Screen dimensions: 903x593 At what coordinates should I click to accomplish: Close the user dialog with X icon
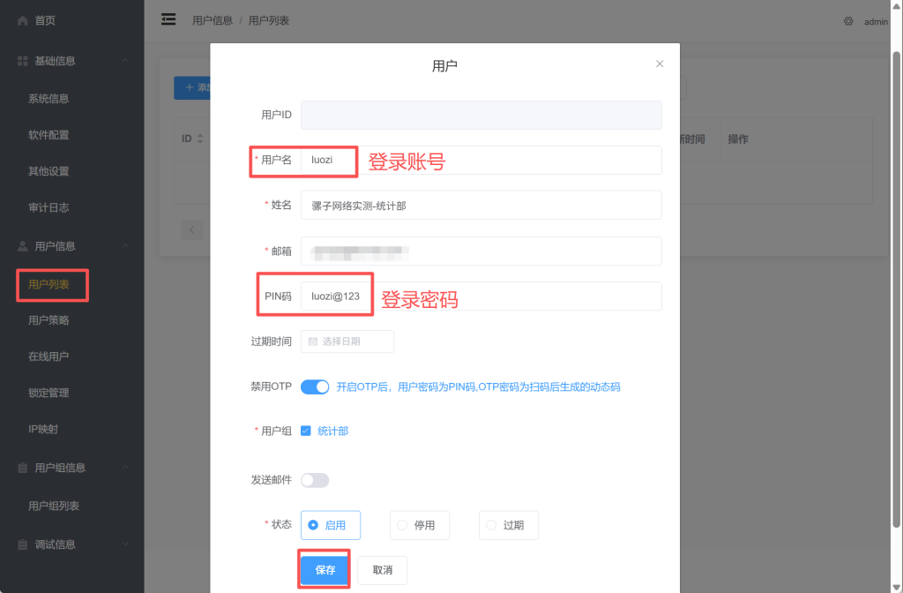(660, 64)
